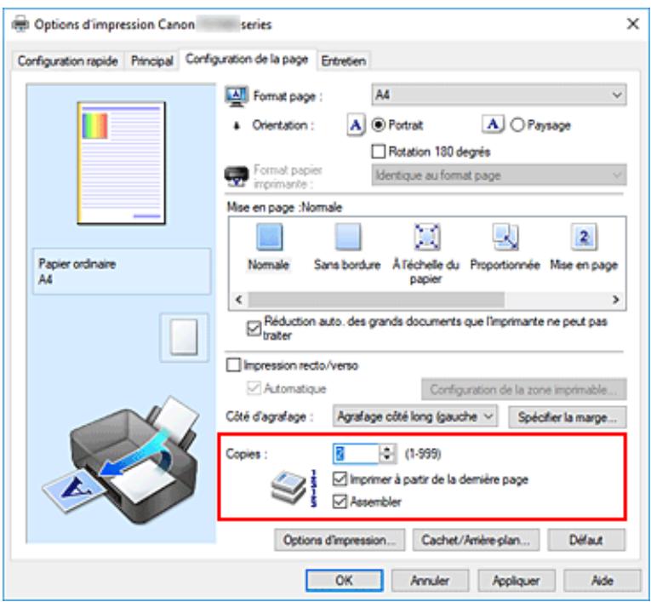Open Format papier imprimante dropdown
The image size is (651, 602).
click(x=499, y=175)
